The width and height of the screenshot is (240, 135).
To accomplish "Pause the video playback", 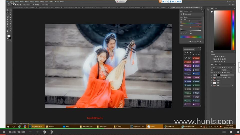I will coord(4,132).
